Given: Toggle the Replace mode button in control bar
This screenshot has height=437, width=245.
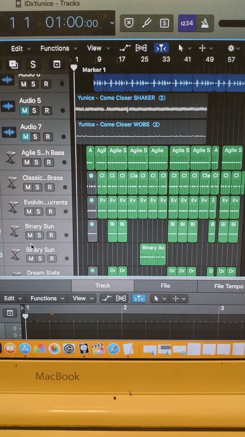Looking at the screenshot, I should 128,23.
